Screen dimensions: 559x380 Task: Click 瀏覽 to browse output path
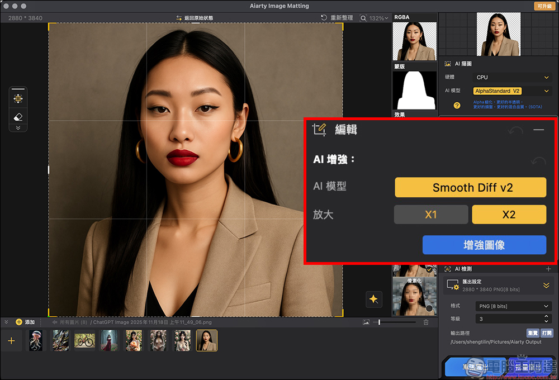(x=533, y=332)
